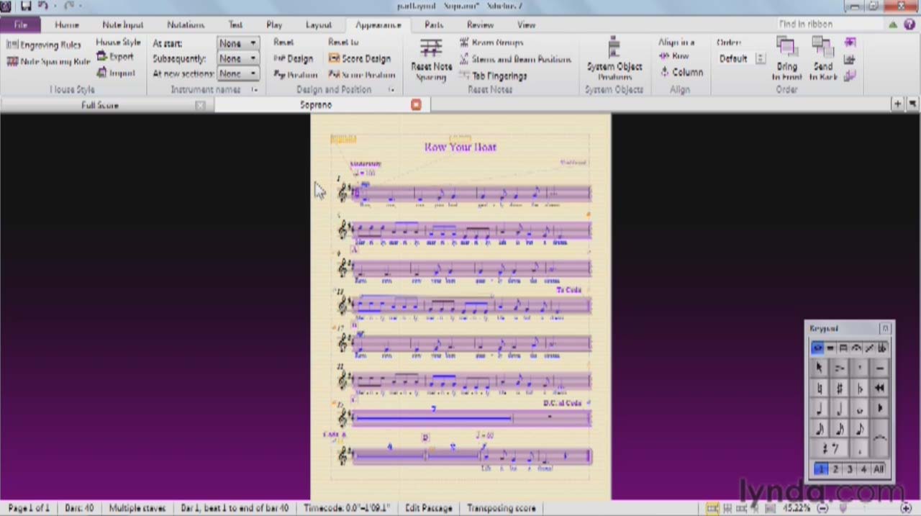Select voice 2 on the Keypad
The width and height of the screenshot is (921, 516).
click(835, 469)
